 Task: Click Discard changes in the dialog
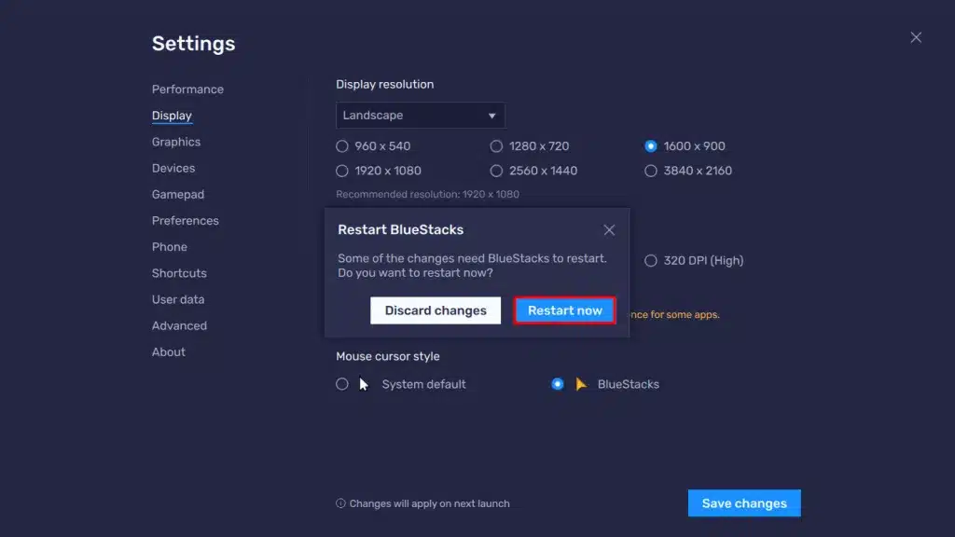tap(436, 310)
